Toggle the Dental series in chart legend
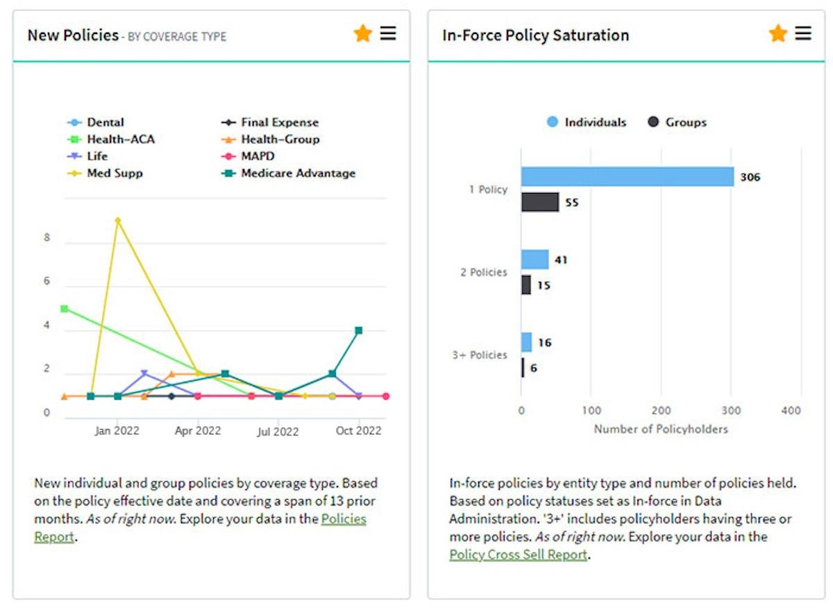This screenshot has height=608, width=833. [105, 122]
